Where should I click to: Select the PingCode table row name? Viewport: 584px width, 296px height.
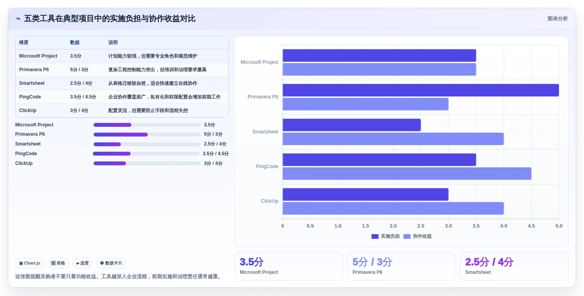pyautogui.click(x=30, y=97)
